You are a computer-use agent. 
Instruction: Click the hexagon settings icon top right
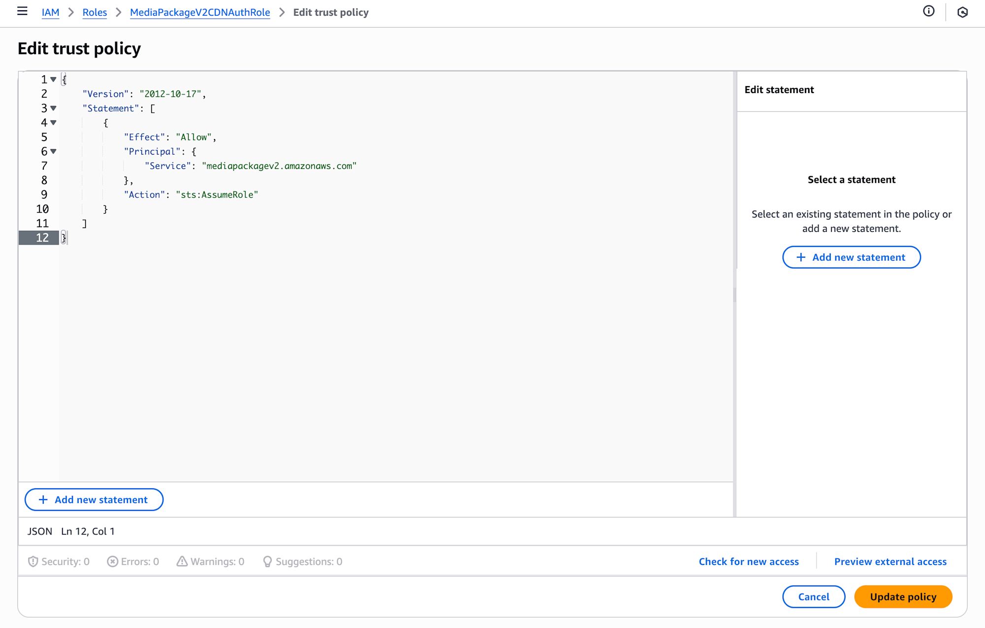962,12
